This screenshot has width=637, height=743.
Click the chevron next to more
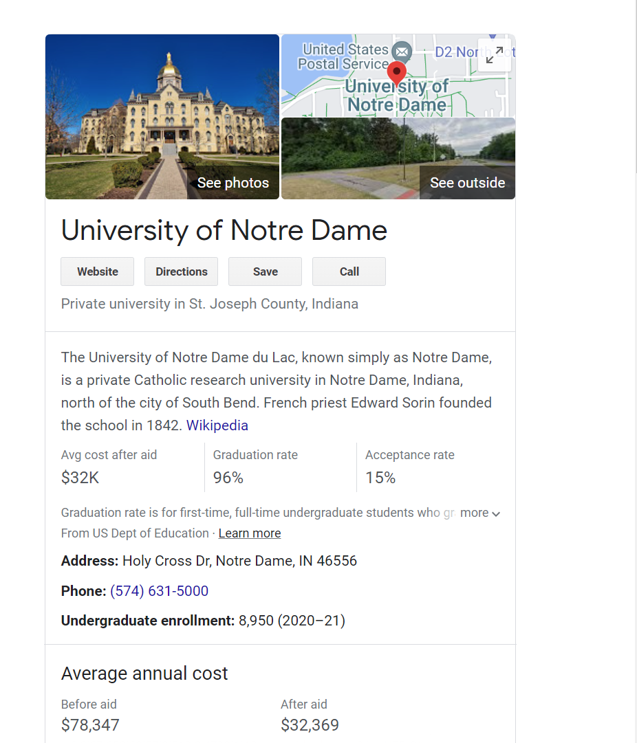click(x=496, y=513)
